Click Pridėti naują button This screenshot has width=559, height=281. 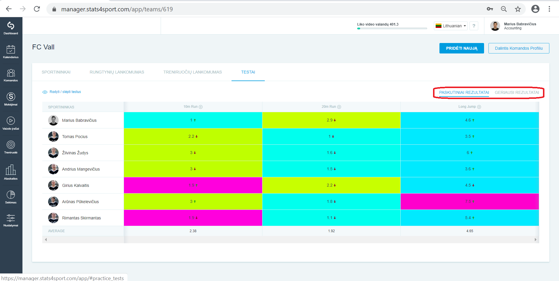462,48
